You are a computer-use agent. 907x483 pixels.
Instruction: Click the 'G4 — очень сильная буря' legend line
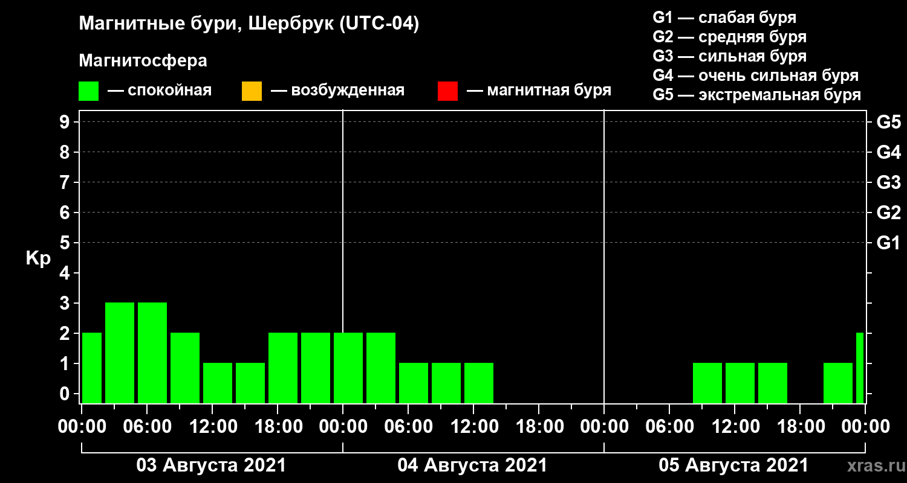pyautogui.click(x=755, y=75)
